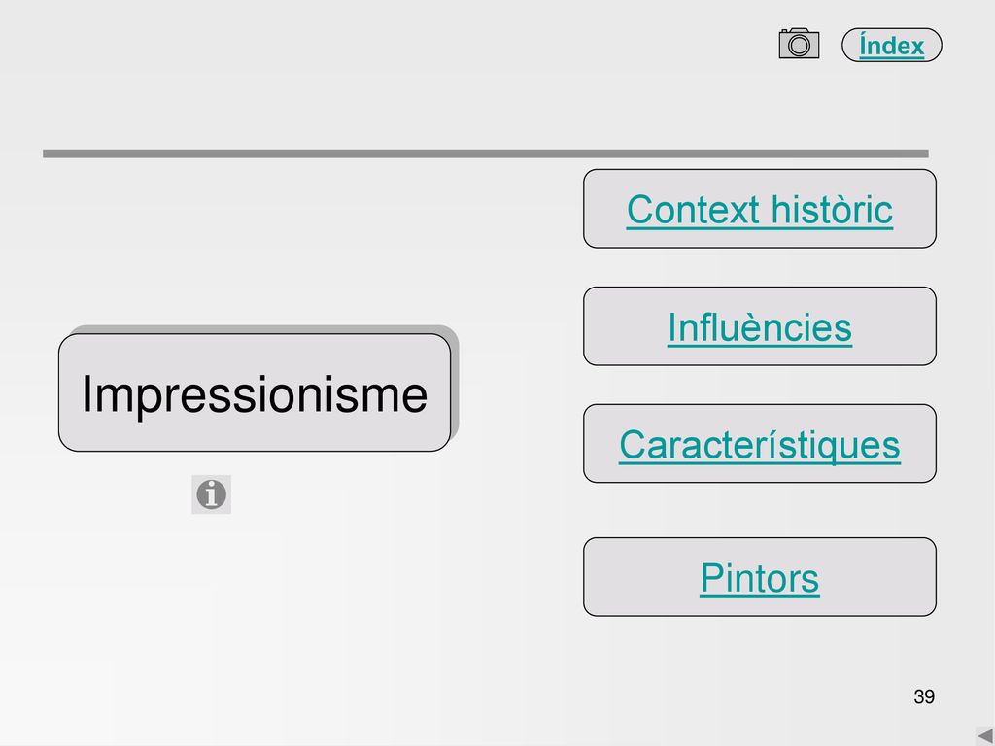Follow the Pintors hyperlink
The width and height of the screenshot is (995, 746).
click(x=760, y=578)
